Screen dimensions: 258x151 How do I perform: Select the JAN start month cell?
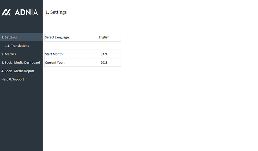104,54
